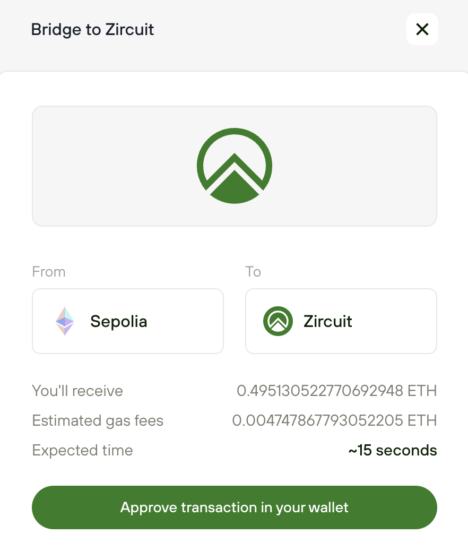Screen dimensions: 468x551
Task: Close the Bridge to Zircuit dialog
Action: [422, 29]
